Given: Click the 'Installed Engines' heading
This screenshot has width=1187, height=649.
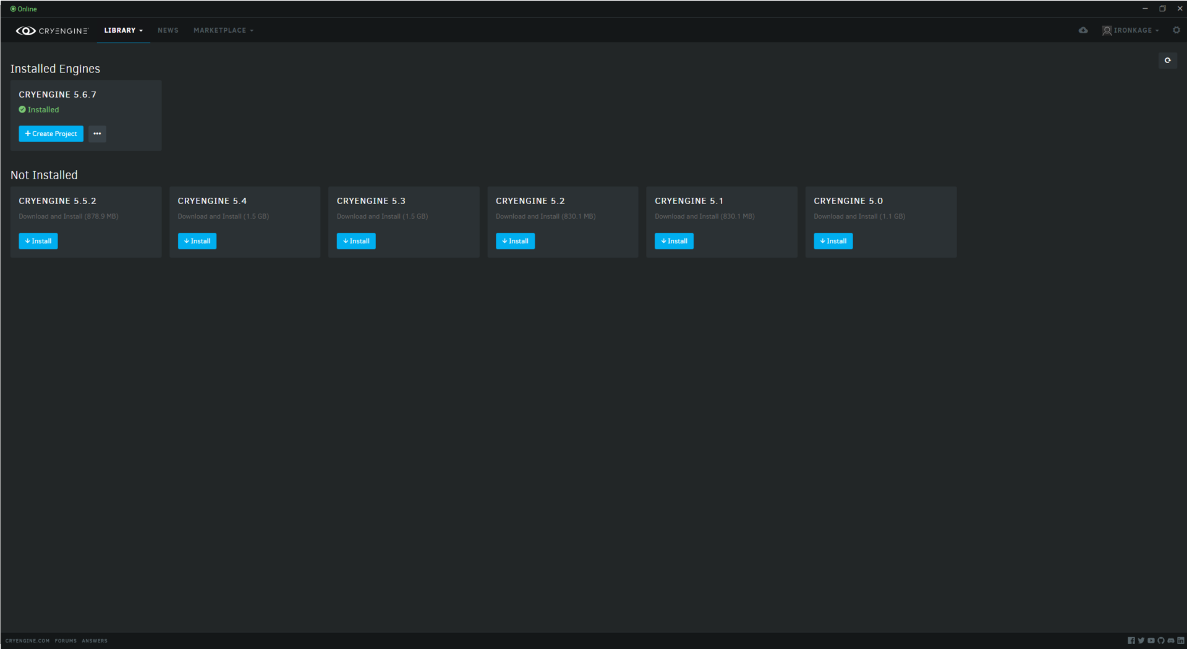Looking at the screenshot, I should tap(55, 69).
